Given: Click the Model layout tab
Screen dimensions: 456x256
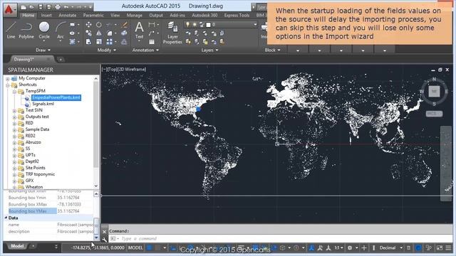Looking at the screenshot, I should (x=17, y=246).
